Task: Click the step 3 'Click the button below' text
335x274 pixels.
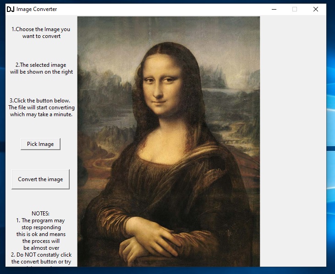Action: (x=41, y=107)
